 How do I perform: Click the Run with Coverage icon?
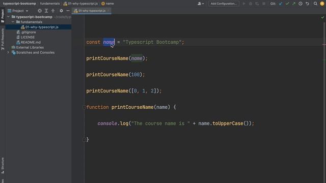[257, 4]
